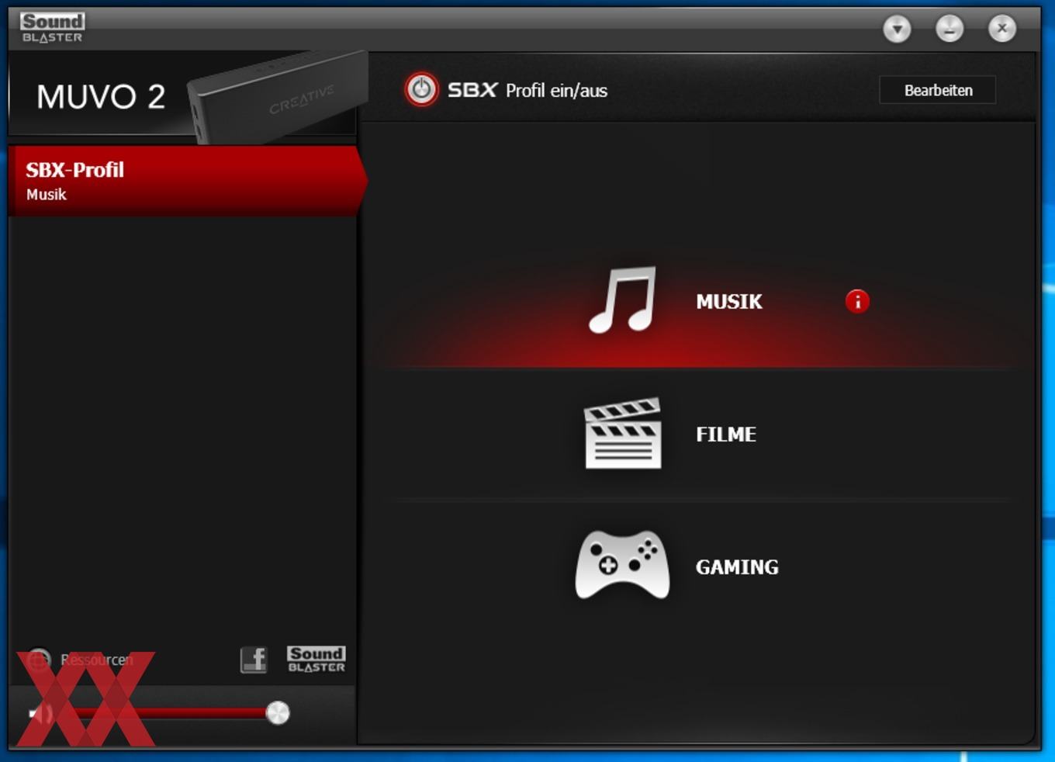This screenshot has height=762, width=1055.
Task: Choose the GAMING profile label
Action: (736, 566)
